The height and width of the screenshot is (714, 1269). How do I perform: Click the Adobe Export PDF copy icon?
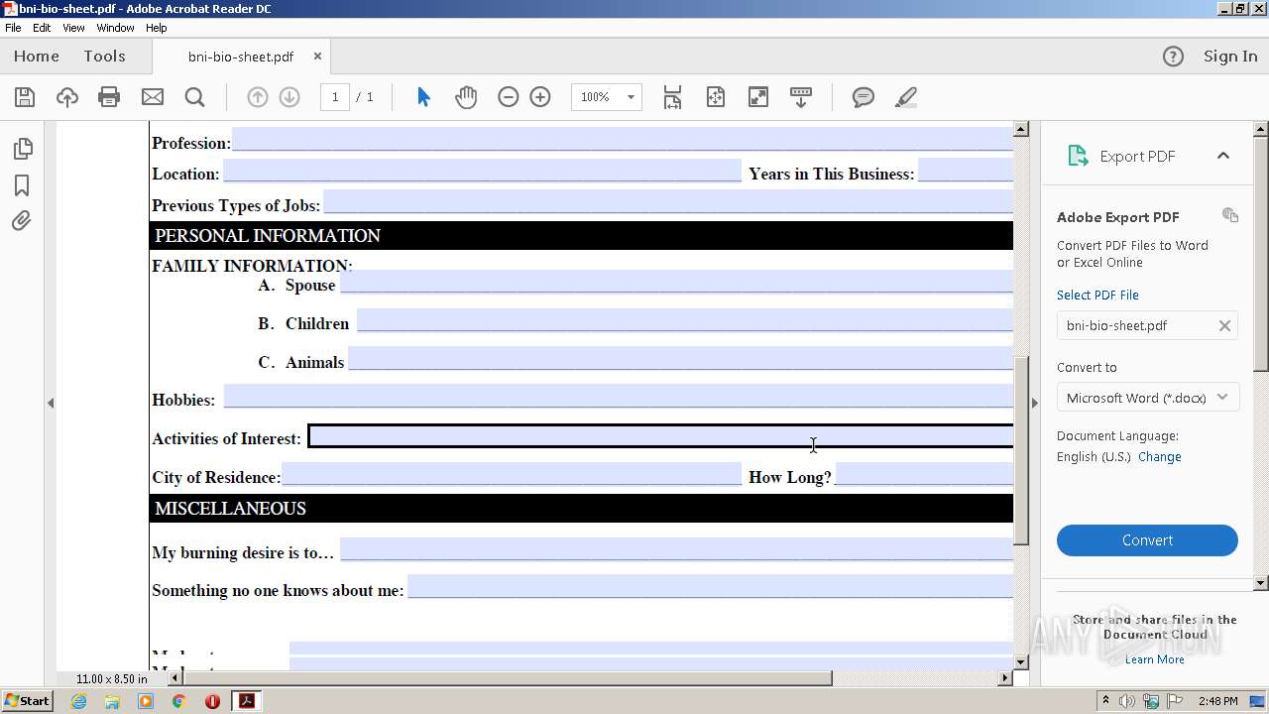(1230, 215)
